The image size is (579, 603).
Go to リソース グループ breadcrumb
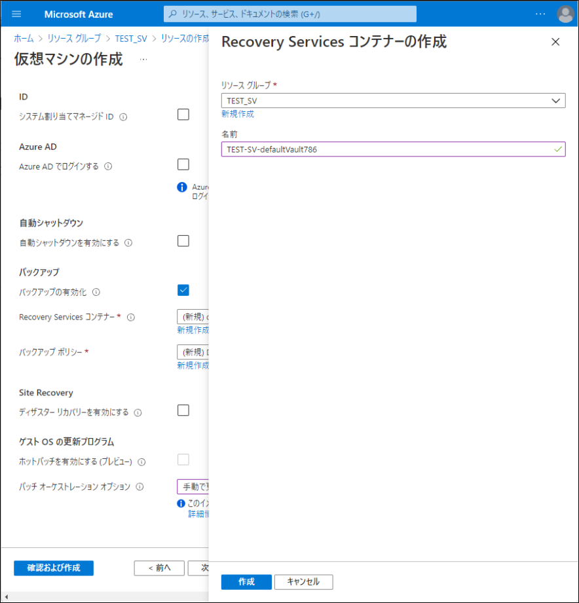(74, 39)
